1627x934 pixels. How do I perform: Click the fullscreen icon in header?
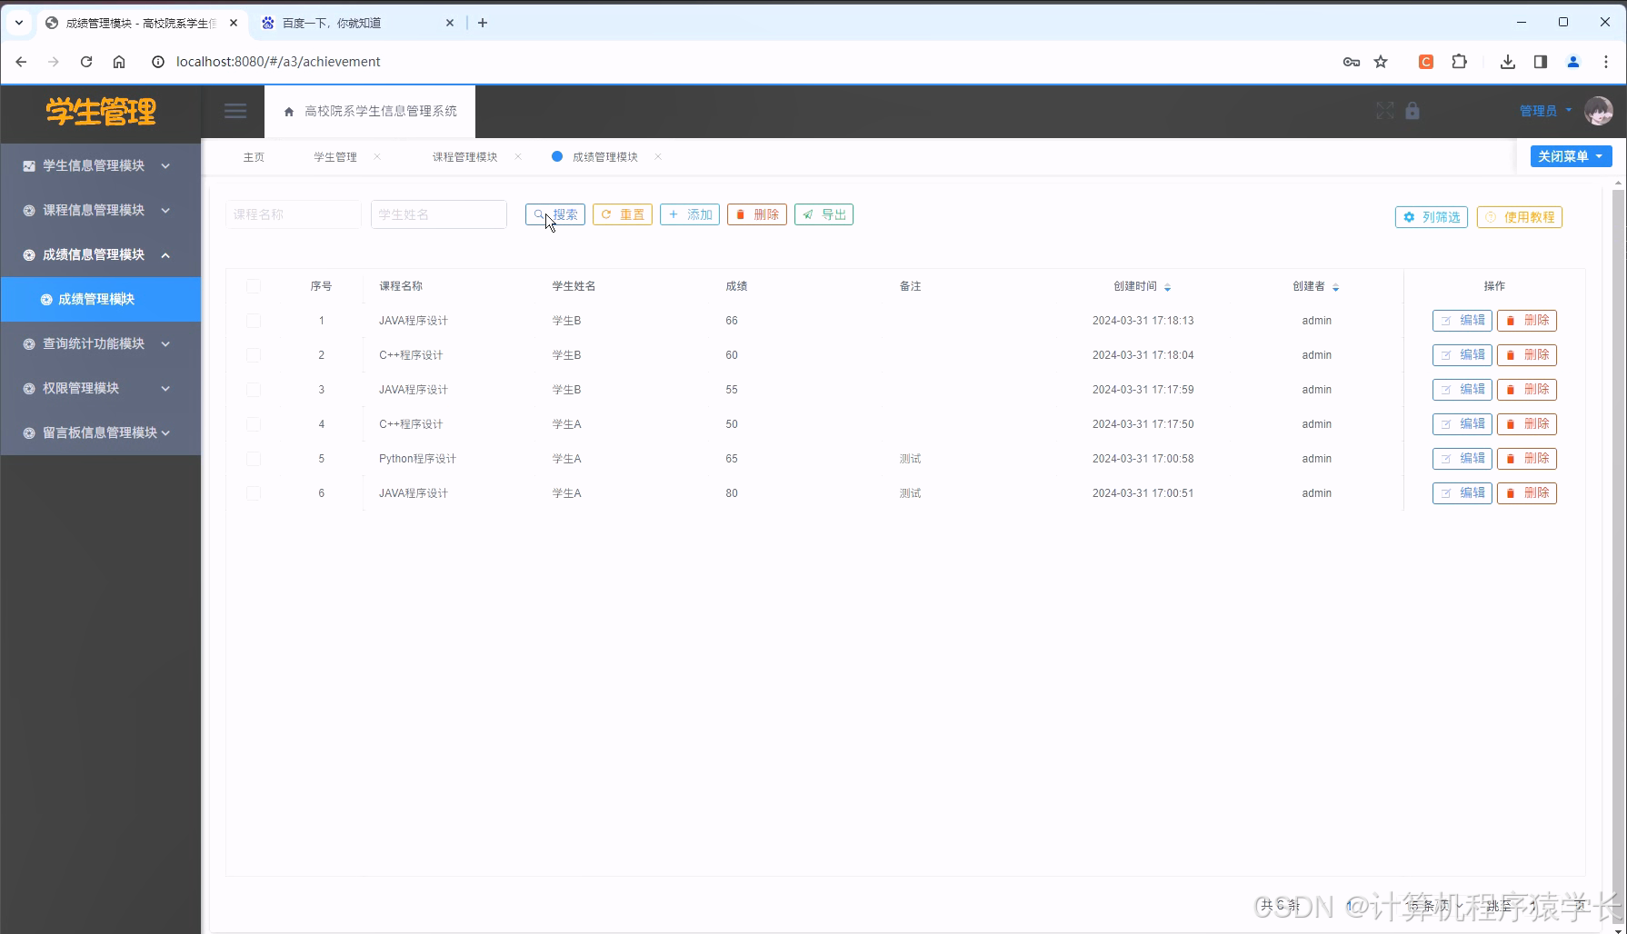1384,111
